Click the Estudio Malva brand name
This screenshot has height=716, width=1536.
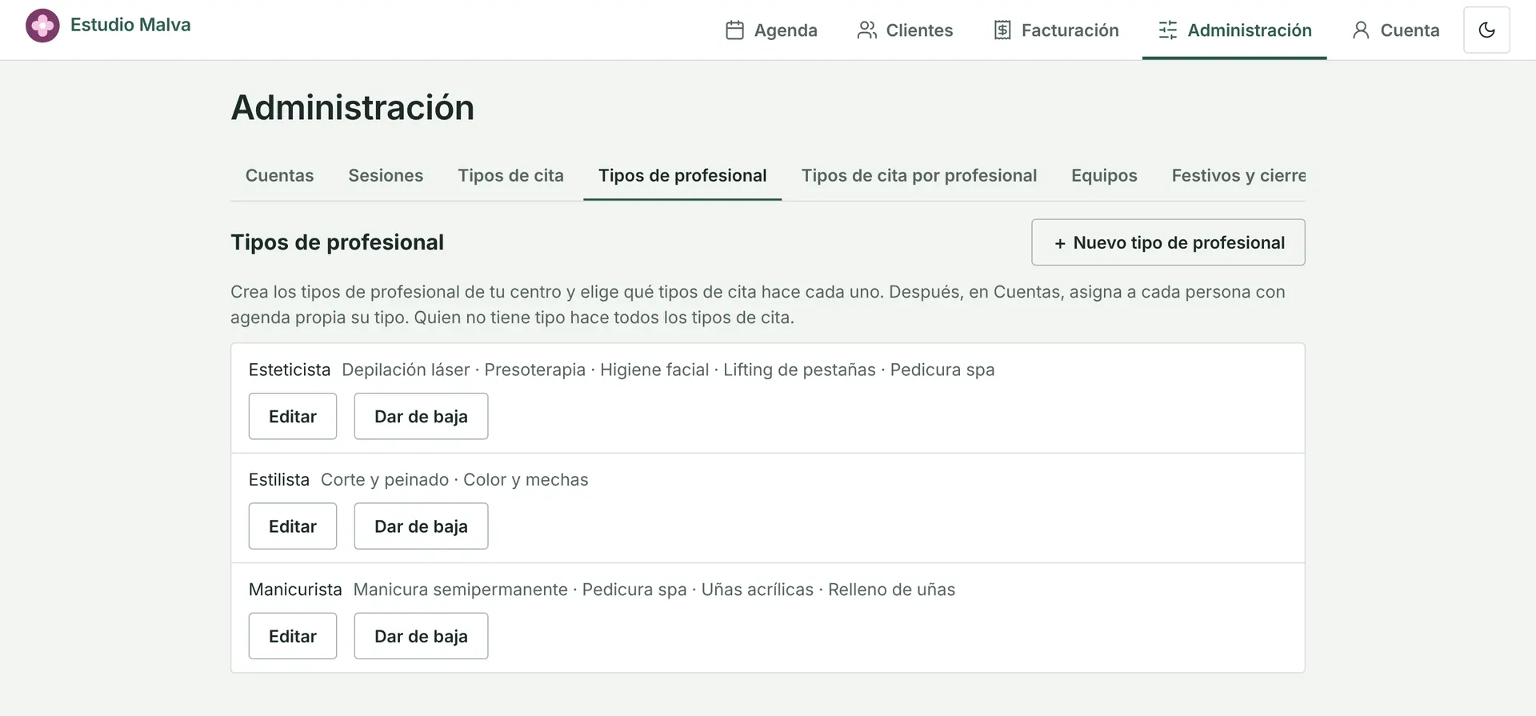point(130,25)
